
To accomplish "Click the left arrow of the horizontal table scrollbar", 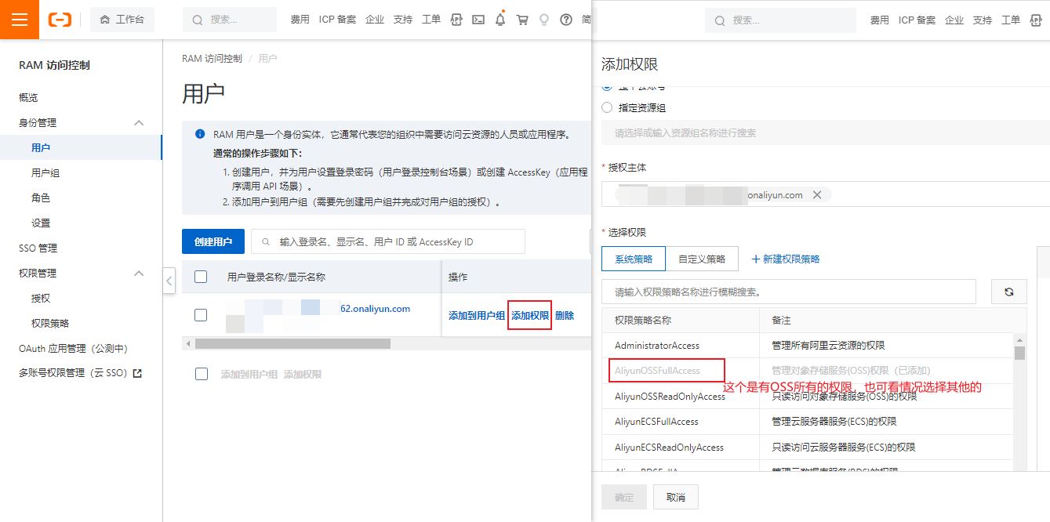I will pyautogui.click(x=187, y=344).
